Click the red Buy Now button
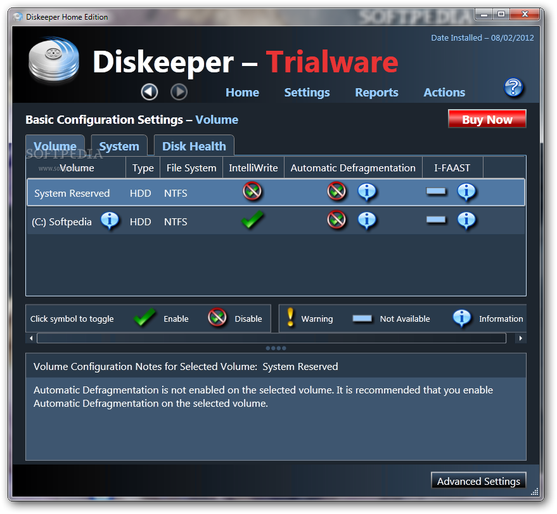The width and height of the screenshot is (557, 514). (x=487, y=119)
